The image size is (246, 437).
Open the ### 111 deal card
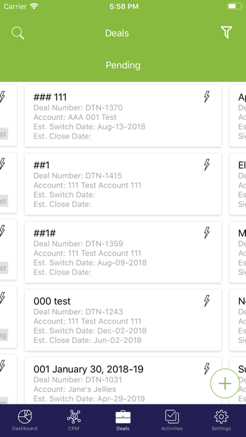tap(123, 116)
